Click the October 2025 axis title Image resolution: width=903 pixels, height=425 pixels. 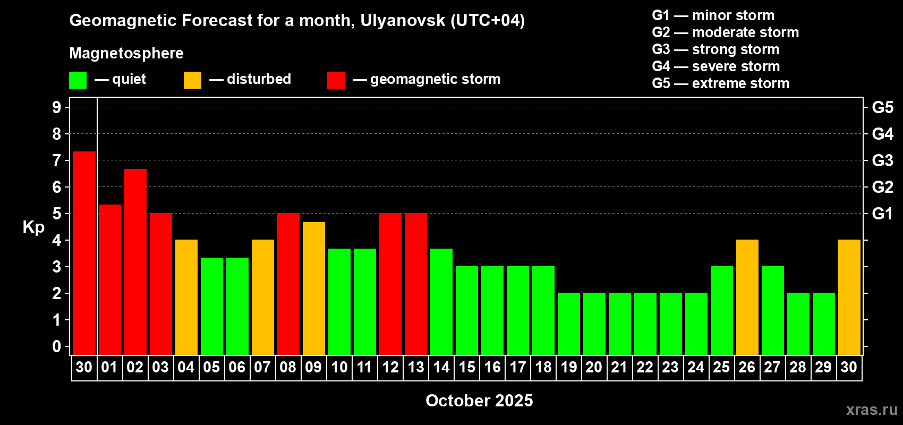479,401
